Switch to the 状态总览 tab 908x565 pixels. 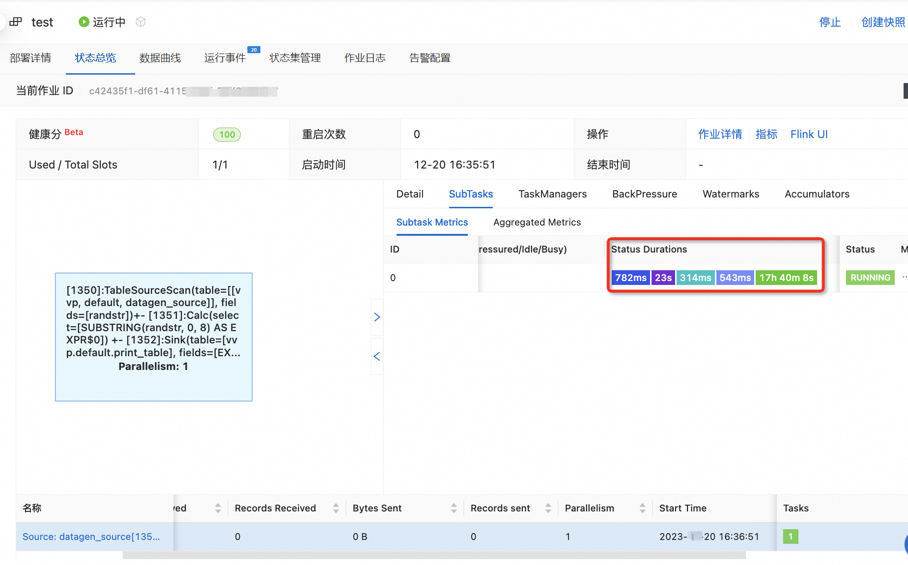point(95,58)
